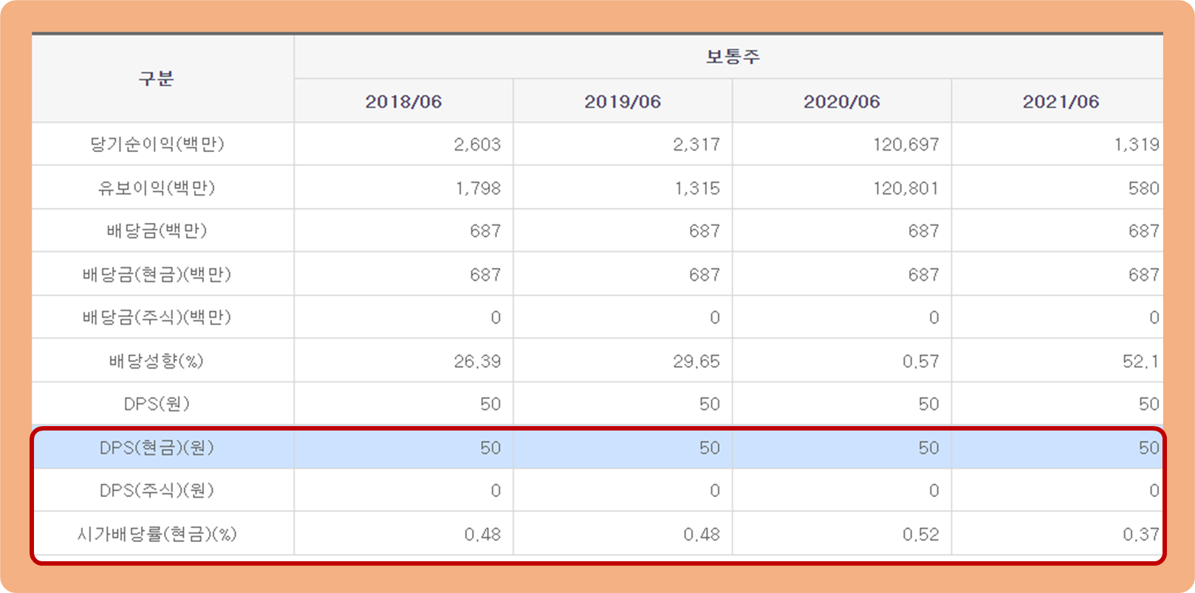The width and height of the screenshot is (1195, 593).
Task: Click the 시가배당률(현금)(%) row label
Action: tap(157, 534)
